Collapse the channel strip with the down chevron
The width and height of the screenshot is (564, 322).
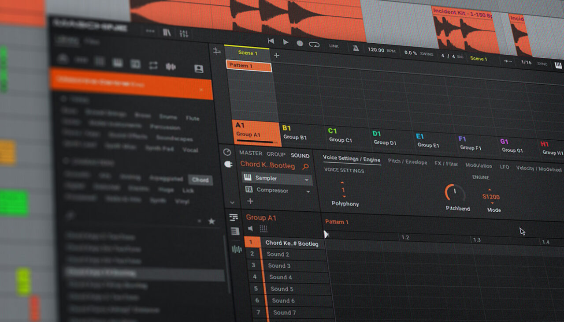tap(231, 202)
